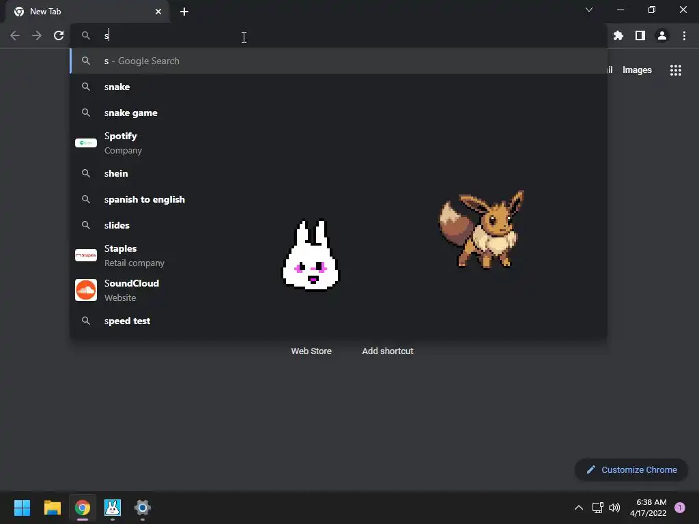Click the Spotify logo thumbnail

point(86,143)
